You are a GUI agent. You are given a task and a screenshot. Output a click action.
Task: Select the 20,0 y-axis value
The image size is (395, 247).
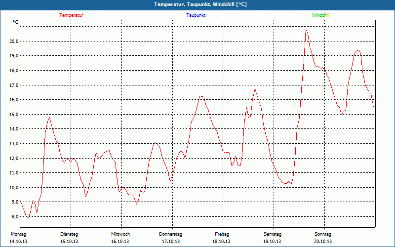coord(14,41)
